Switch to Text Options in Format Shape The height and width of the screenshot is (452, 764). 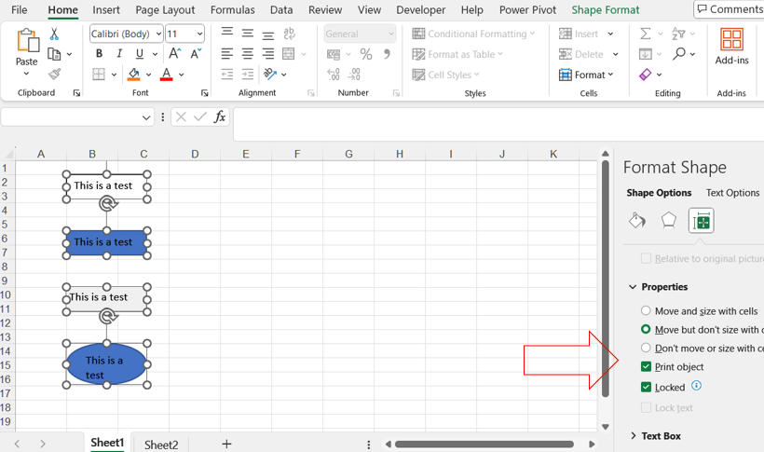click(x=732, y=193)
